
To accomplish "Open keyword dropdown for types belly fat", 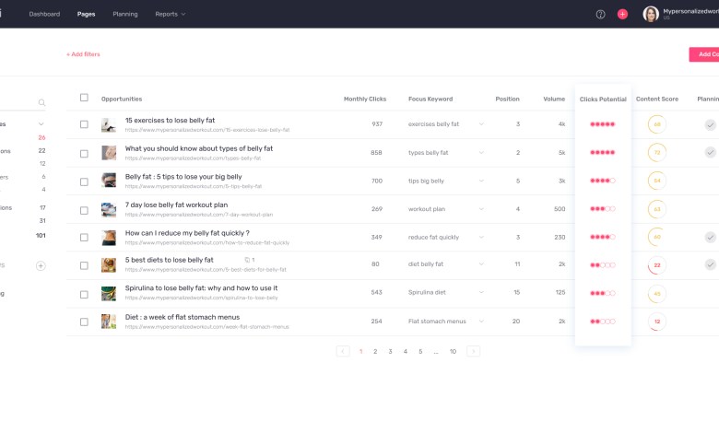I will coord(481,153).
